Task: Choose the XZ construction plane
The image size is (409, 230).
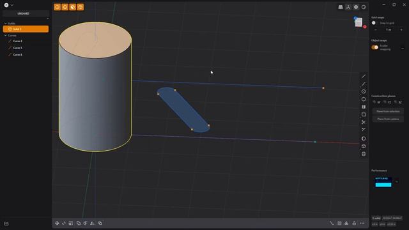Action: 397,102
